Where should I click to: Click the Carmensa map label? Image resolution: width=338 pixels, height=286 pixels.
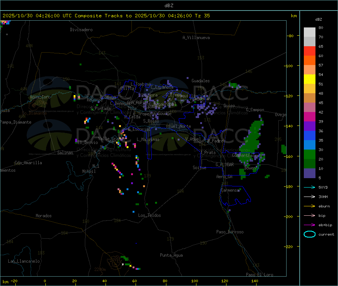pyautogui.click(x=230, y=190)
